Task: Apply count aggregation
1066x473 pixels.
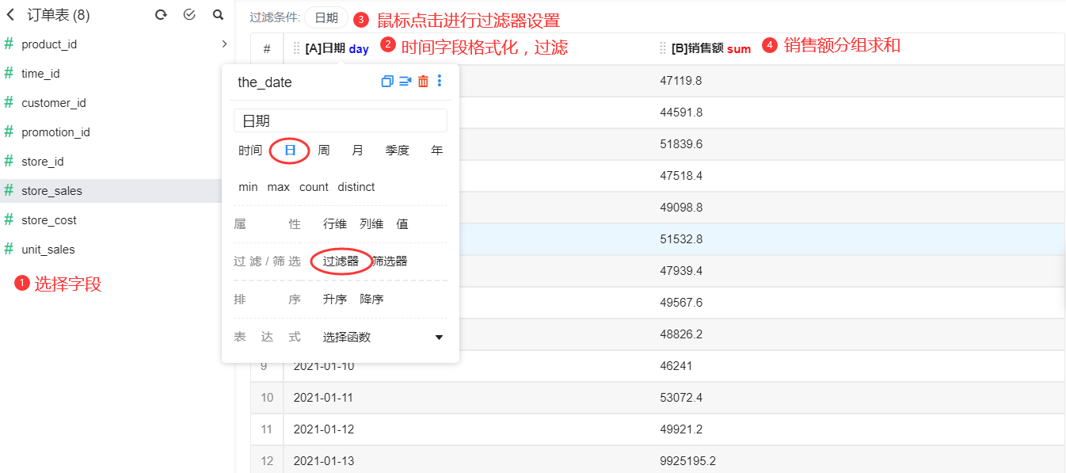Action: coord(314,187)
